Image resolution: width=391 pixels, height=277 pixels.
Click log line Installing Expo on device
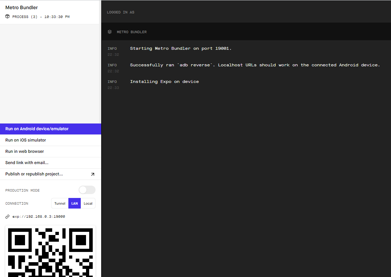[164, 82]
